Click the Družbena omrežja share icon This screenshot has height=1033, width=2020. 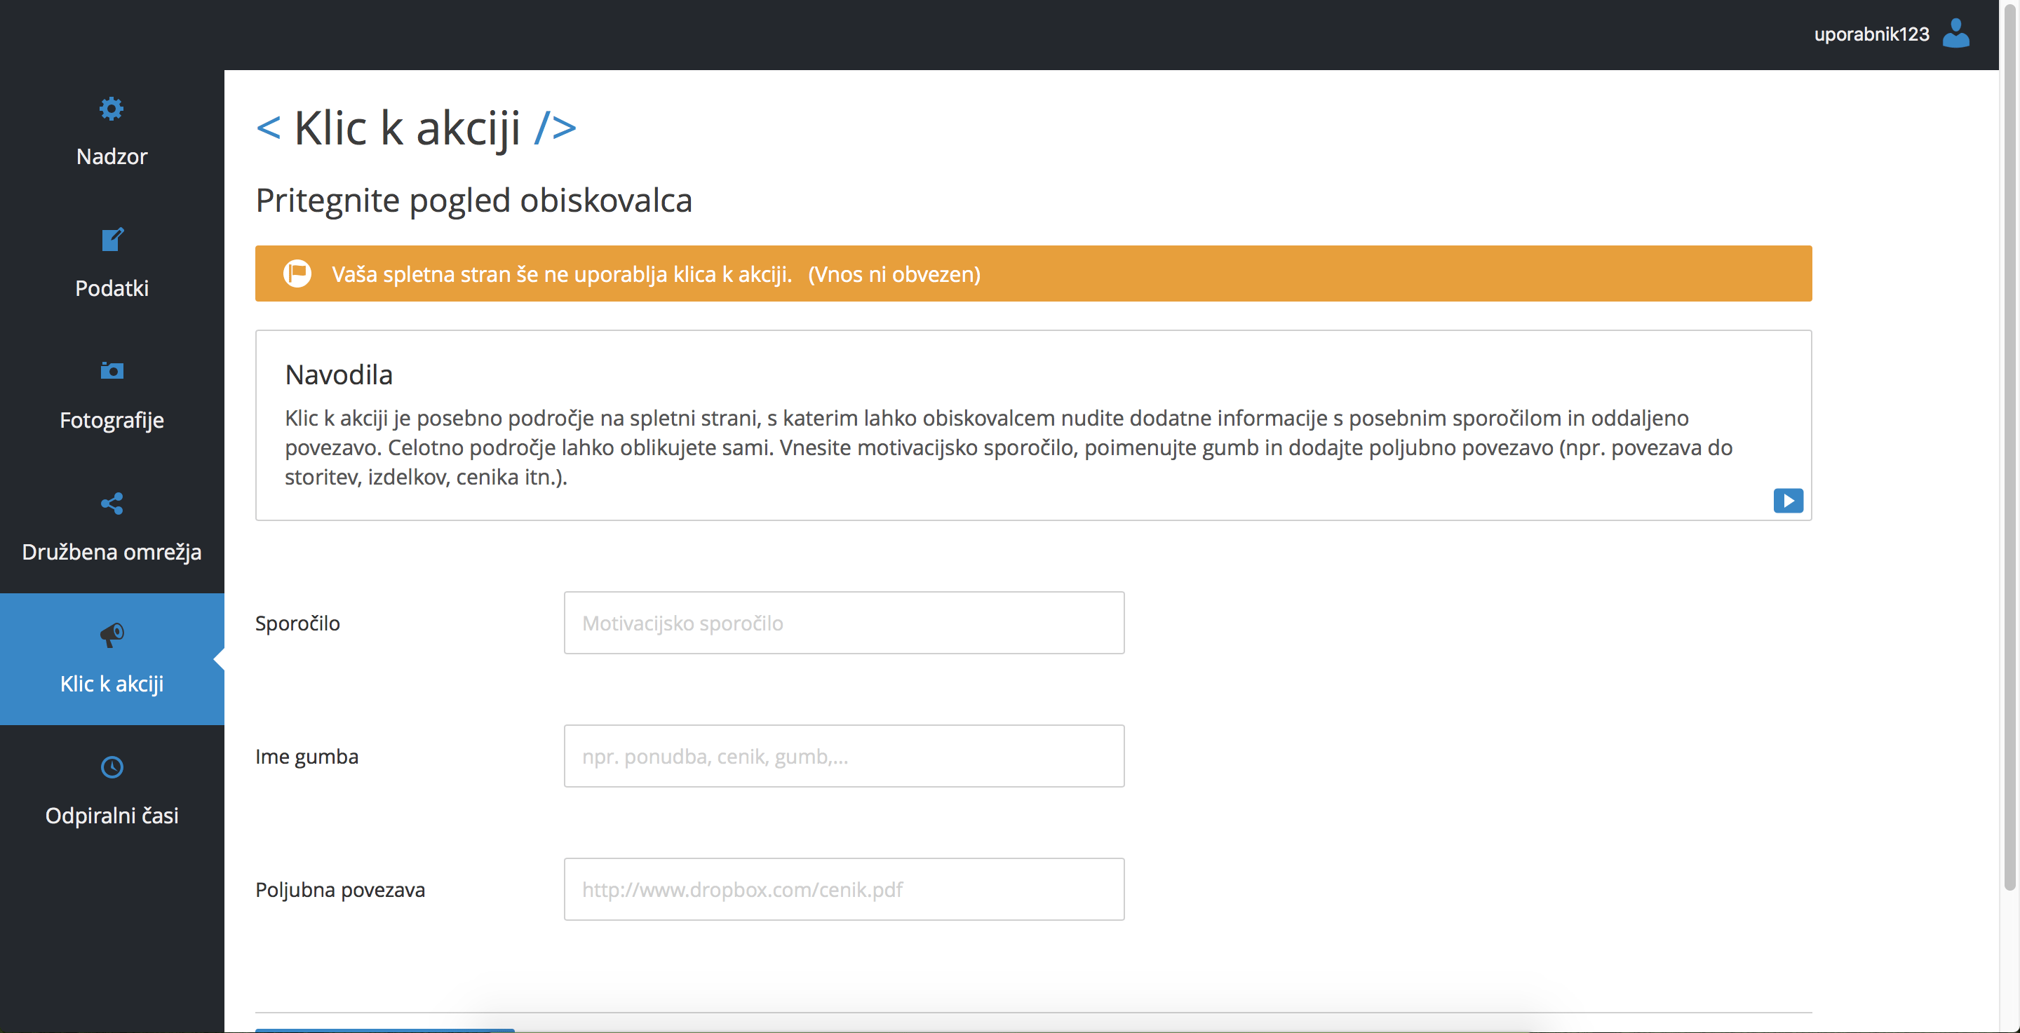coord(112,504)
